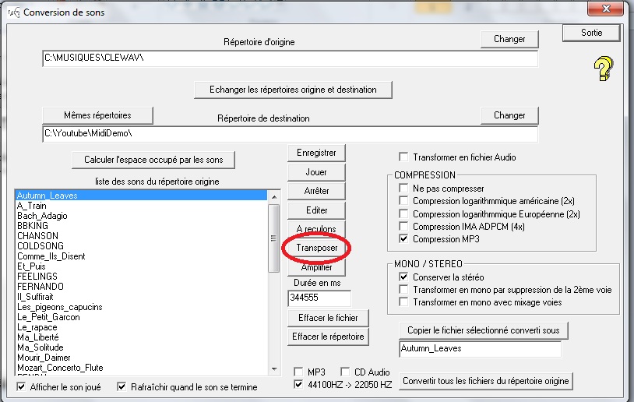Screen dimensions: 634x402
Task: Click the destination directory path field
Action: click(290, 134)
